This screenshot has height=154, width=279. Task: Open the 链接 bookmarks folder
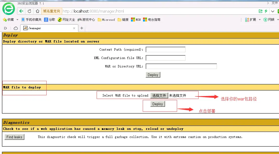[123, 20]
